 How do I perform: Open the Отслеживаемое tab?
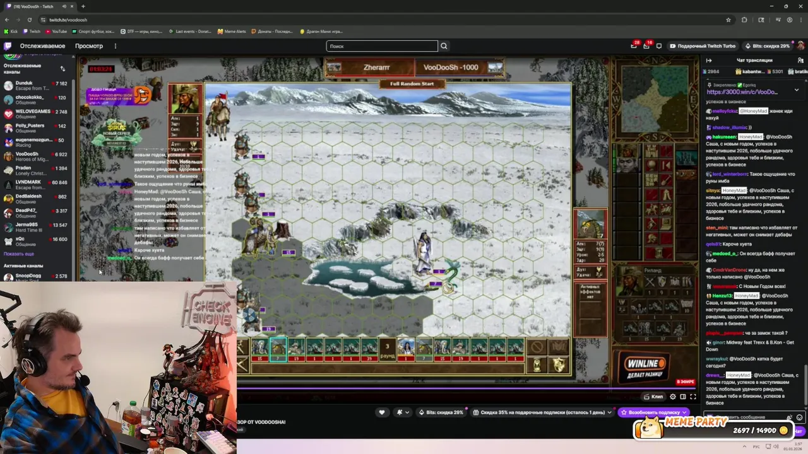pos(42,46)
